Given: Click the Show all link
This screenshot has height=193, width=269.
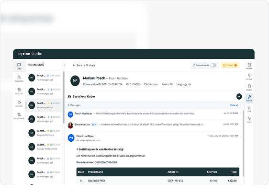Looking at the screenshot, I should [x=234, y=105].
